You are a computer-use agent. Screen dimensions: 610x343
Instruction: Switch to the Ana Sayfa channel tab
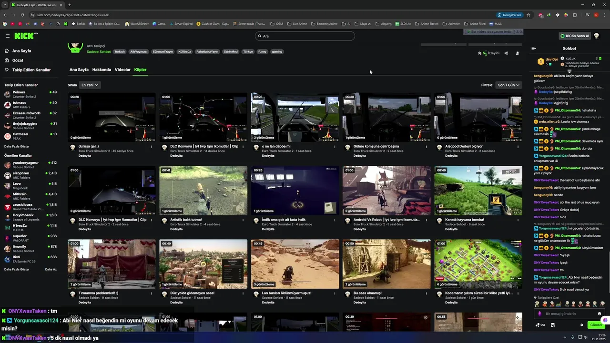coord(79,70)
